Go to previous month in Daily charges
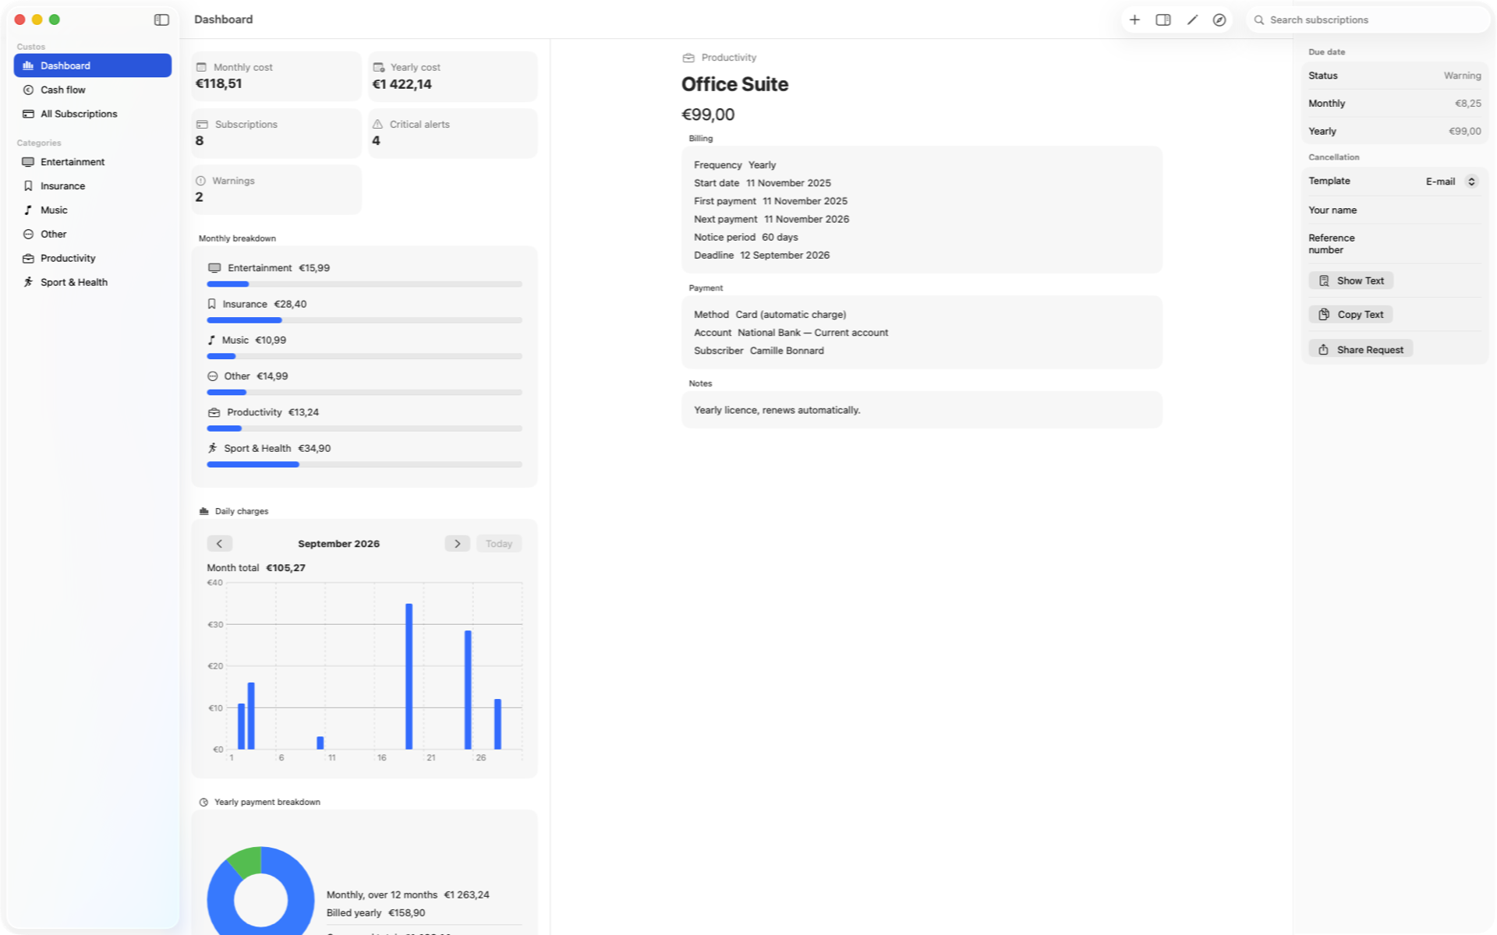The image size is (1497, 935). coord(219,544)
